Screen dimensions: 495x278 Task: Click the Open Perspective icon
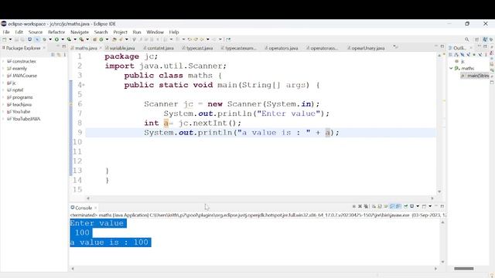coord(476,39)
